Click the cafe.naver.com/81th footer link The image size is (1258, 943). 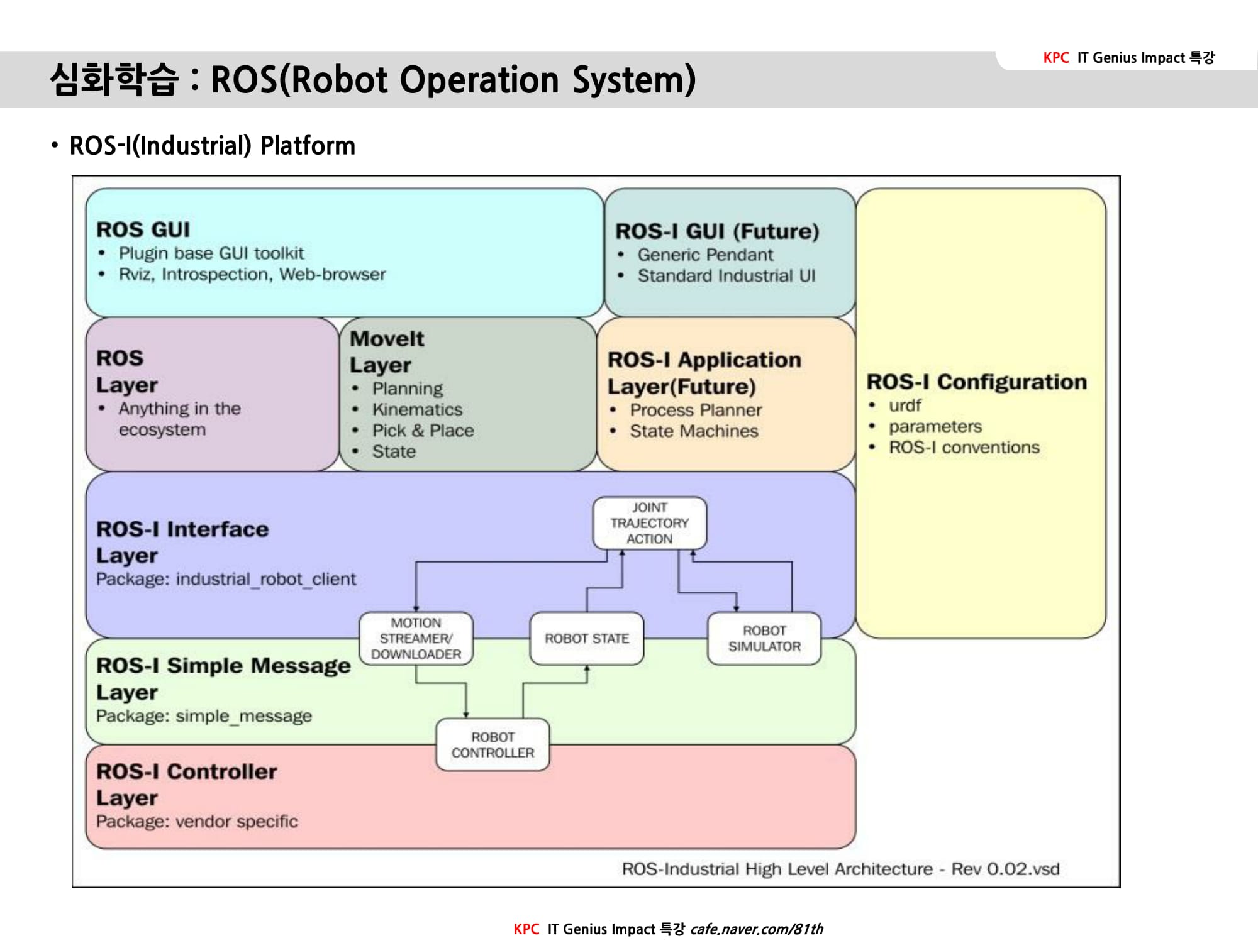click(x=756, y=929)
